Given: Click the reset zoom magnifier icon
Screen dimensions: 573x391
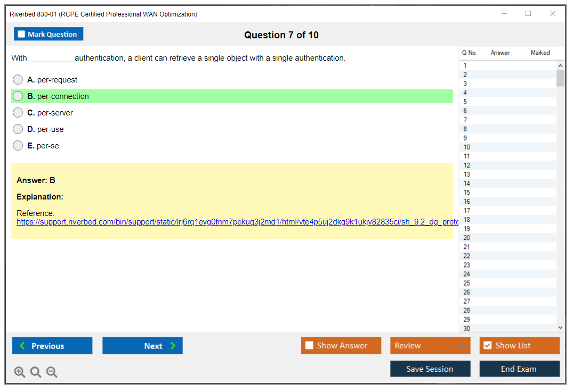Looking at the screenshot, I should [36, 372].
